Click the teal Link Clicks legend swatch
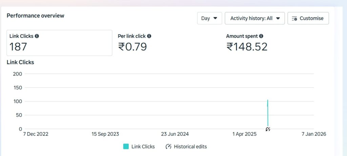Screen dimensions: 347x156 [x=126, y=147]
